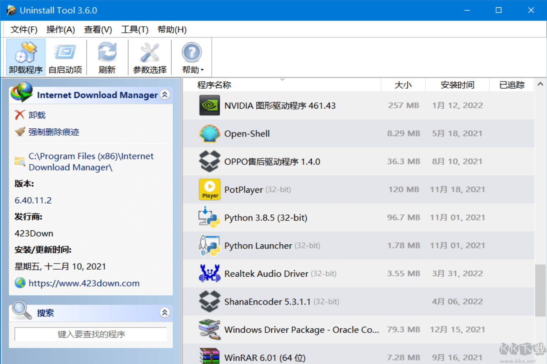
Task: Collapse the Internet Download Manager panel chevron
Action: 165,95
